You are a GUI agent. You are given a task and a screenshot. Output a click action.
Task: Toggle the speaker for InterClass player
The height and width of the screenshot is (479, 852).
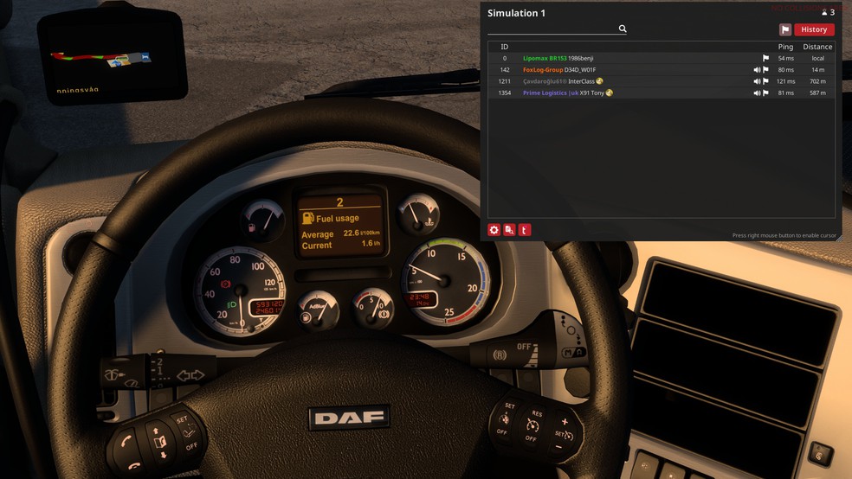click(x=757, y=81)
